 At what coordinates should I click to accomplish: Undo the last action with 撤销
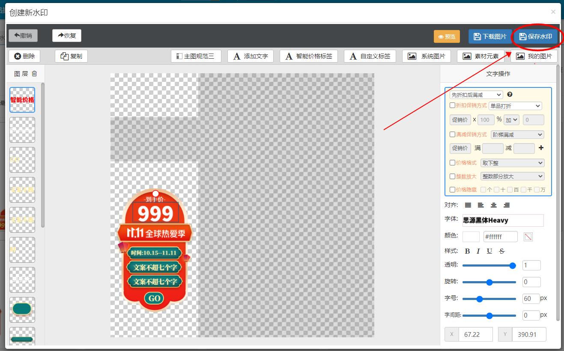click(23, 36)
